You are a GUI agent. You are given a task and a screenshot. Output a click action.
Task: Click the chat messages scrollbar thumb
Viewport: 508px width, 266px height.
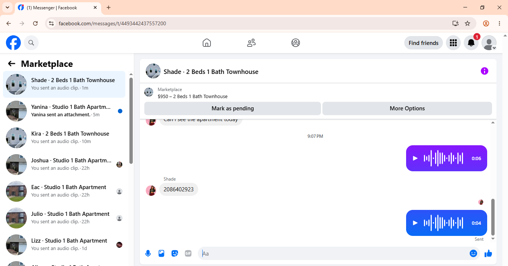(x=493, y=217)
